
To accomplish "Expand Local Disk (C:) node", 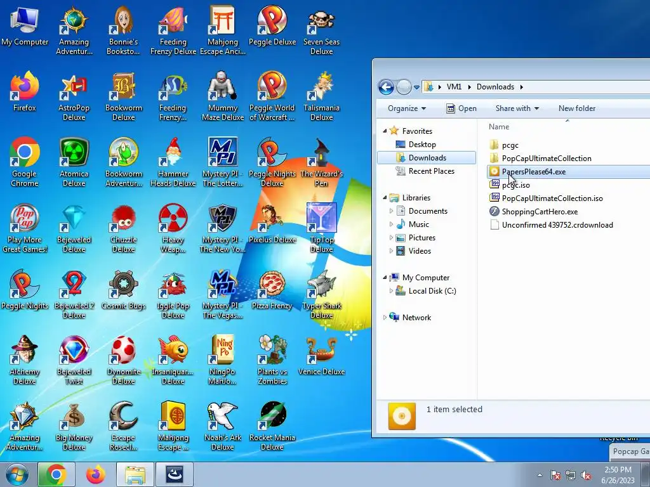I will pos(391,290).
